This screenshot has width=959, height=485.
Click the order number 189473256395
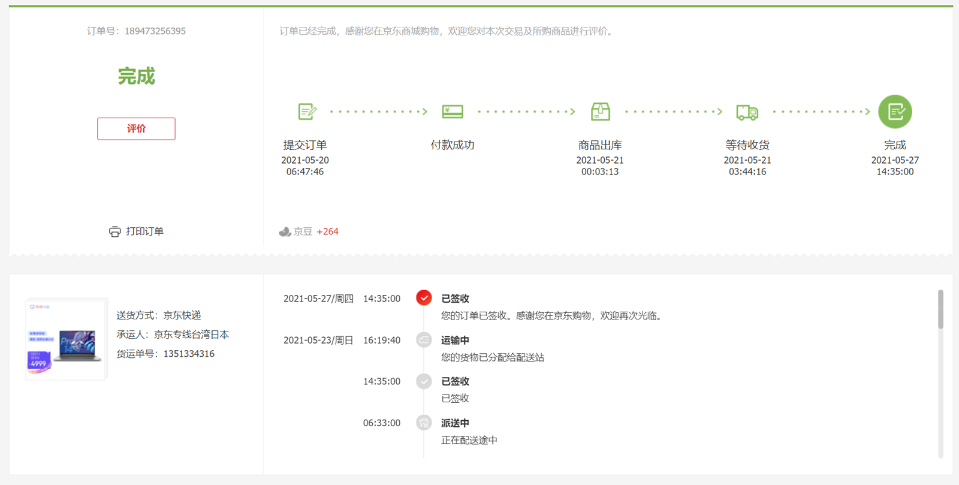(155, 31)
